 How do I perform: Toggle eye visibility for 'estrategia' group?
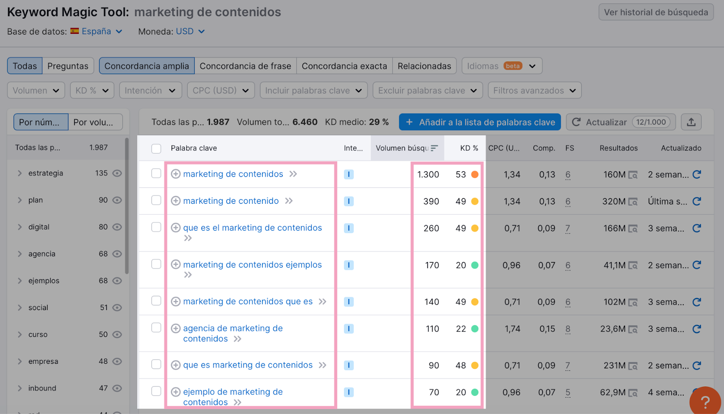pyautogui.click(x=117, y=173)
